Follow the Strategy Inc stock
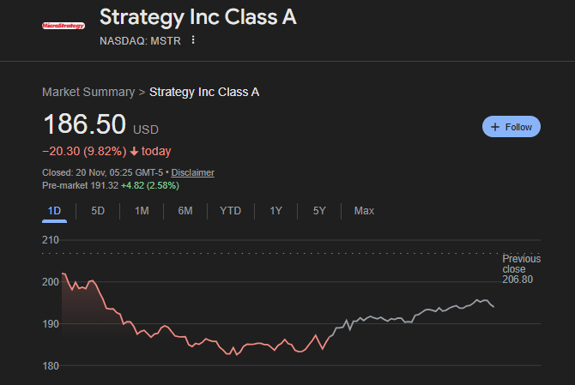This screenshot has height=385, width=575. coord(511,127)
